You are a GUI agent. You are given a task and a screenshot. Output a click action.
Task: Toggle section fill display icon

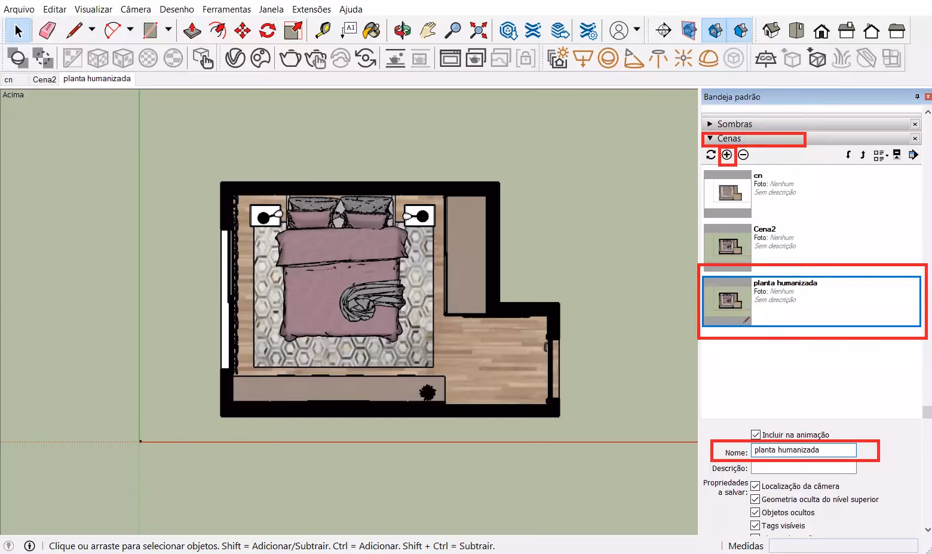tap(740, 30)
